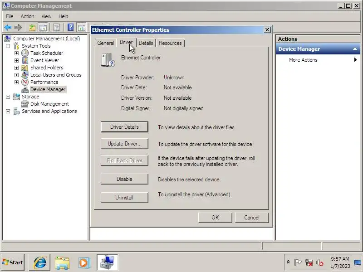The image size is (363, 272).
Task: Click the More Actions label
Action: click(x=303, y=60)
